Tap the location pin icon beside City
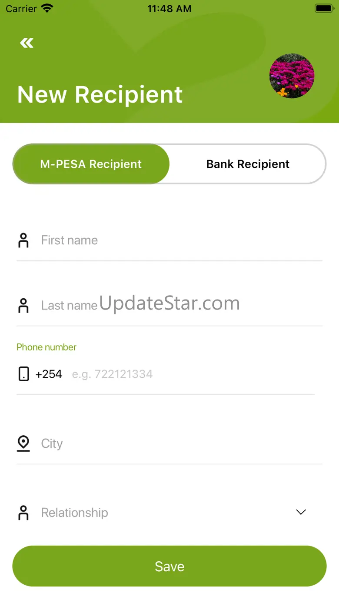 [x=23, y=443]
